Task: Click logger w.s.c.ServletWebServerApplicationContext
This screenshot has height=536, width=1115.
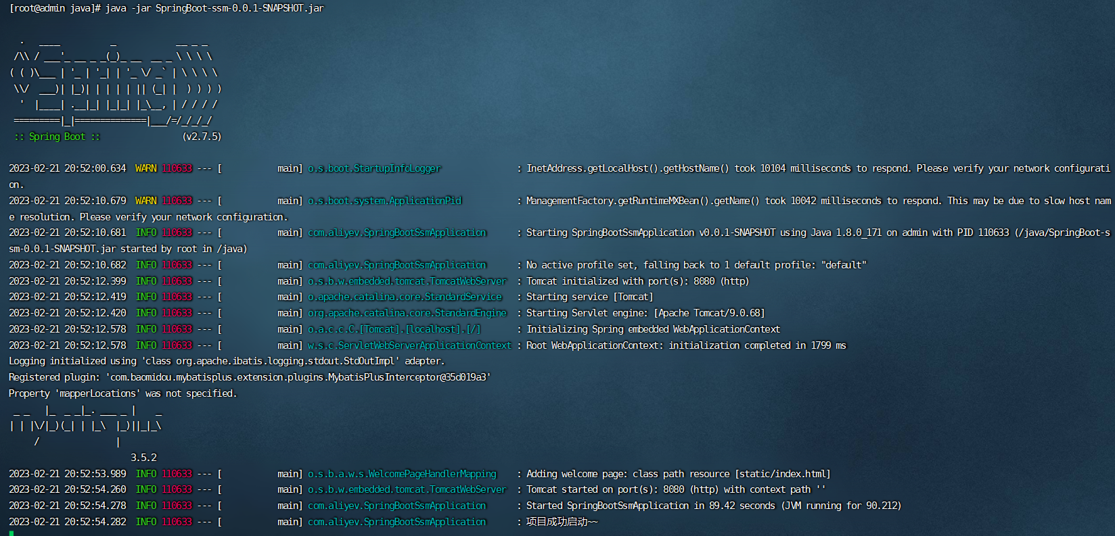Action: pyautogui.click(x=409, y=345)
